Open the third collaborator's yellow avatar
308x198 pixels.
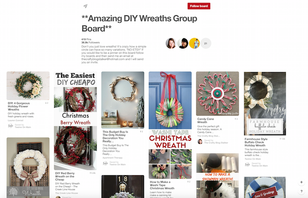click(x=194, y=43)
